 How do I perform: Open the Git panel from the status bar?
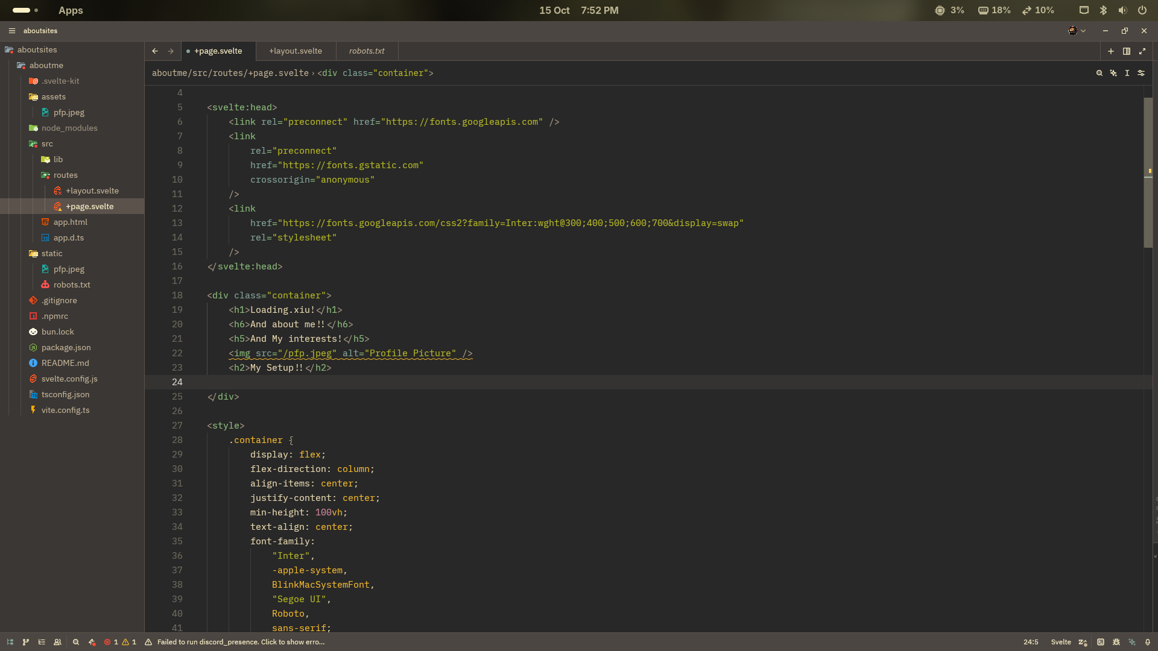[25, 642]
